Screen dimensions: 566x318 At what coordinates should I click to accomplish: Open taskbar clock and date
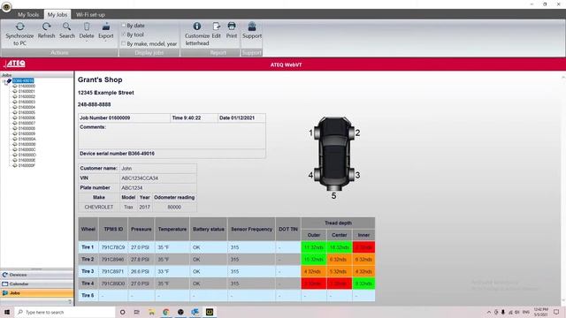tap(540, 312)
